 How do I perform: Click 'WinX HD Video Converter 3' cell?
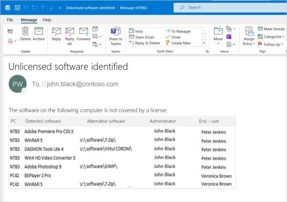coord(50,158)
